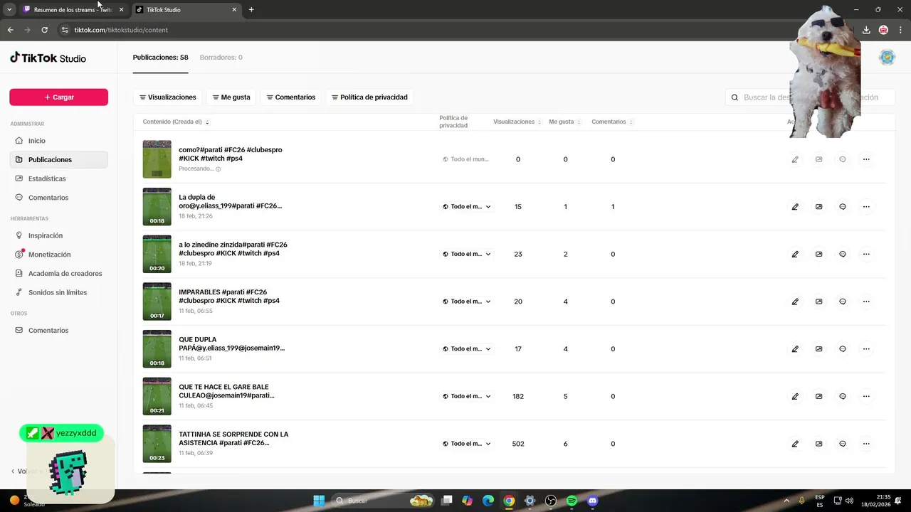Click the TikTok Studio logo
Image resolution: width=911 pixels, height=512 pixels.
[x=48, y=58]
